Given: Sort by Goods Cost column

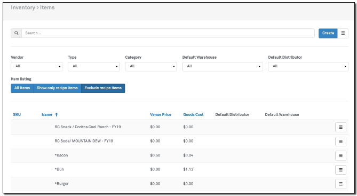Looking at the screenshot, I should pos(193,115).
